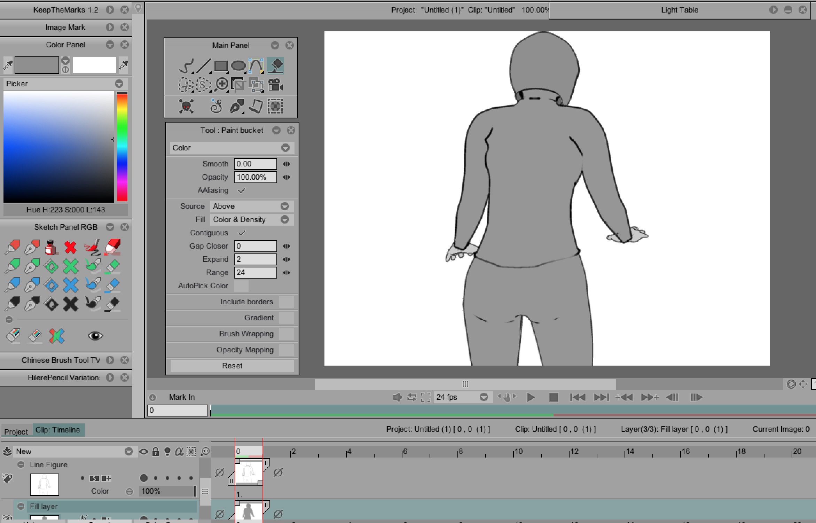Viewport: 816px width, 523px height.
Task: Enable the Gradient option
Action: pyautogui.click(x=287, y=318)
